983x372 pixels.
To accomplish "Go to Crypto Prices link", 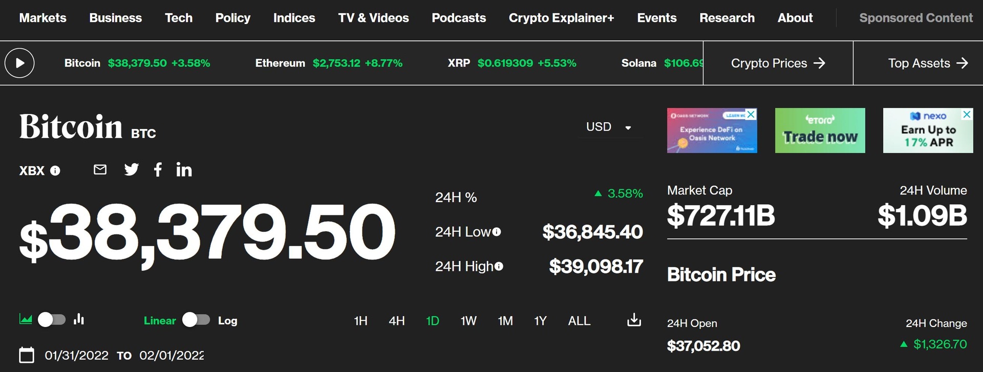I will 778,63.
